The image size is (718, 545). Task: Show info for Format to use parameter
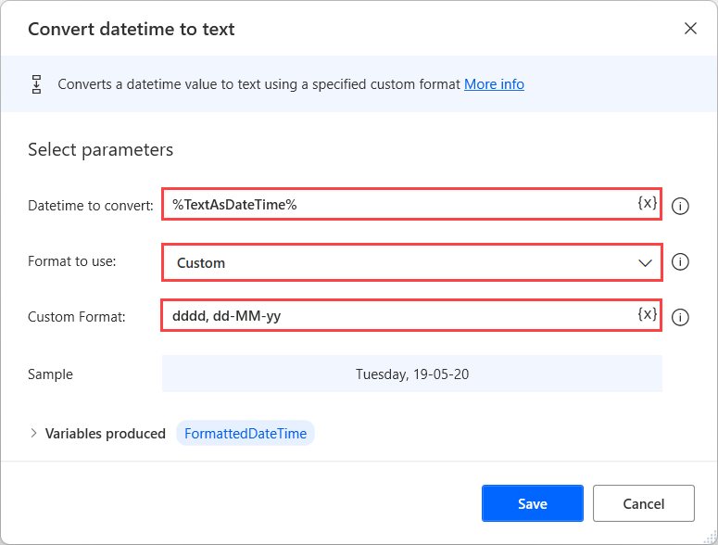click(680, 262)
